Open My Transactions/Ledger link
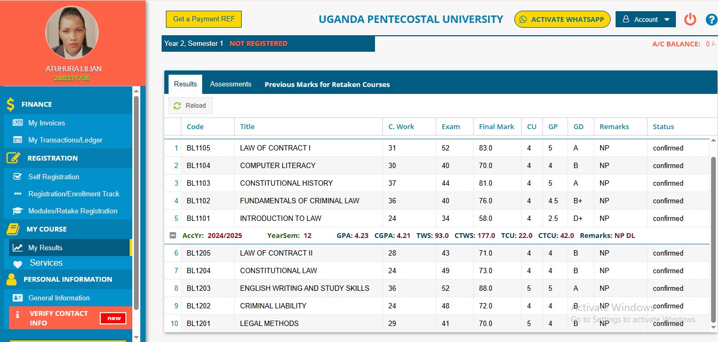718x342 pixels. click(65, 140)
